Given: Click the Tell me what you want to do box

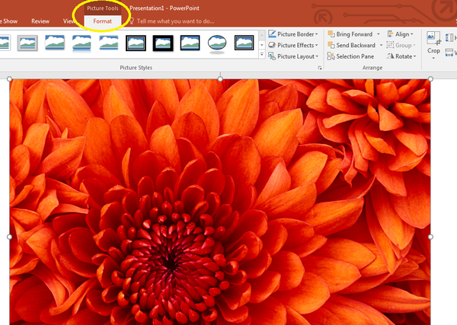Looking at the screenshot, I should pyautogui.click(x=177, y=21).
